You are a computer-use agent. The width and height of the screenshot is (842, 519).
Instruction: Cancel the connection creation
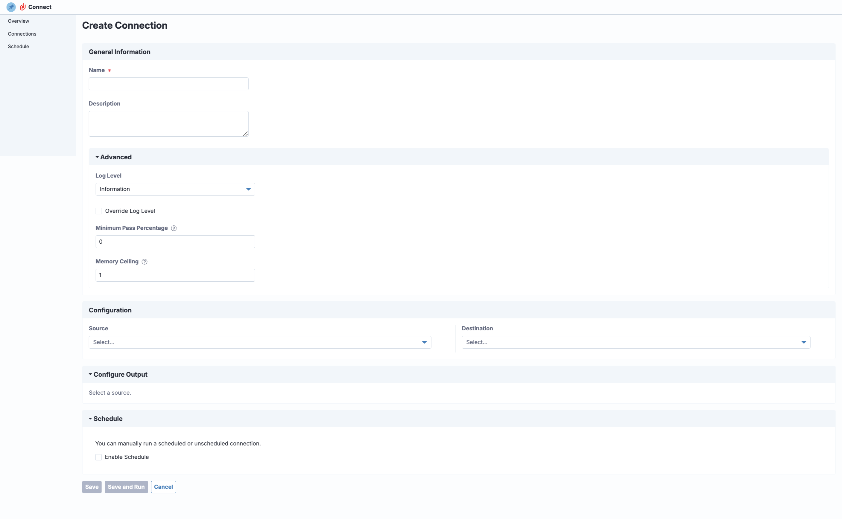[163, 487]
